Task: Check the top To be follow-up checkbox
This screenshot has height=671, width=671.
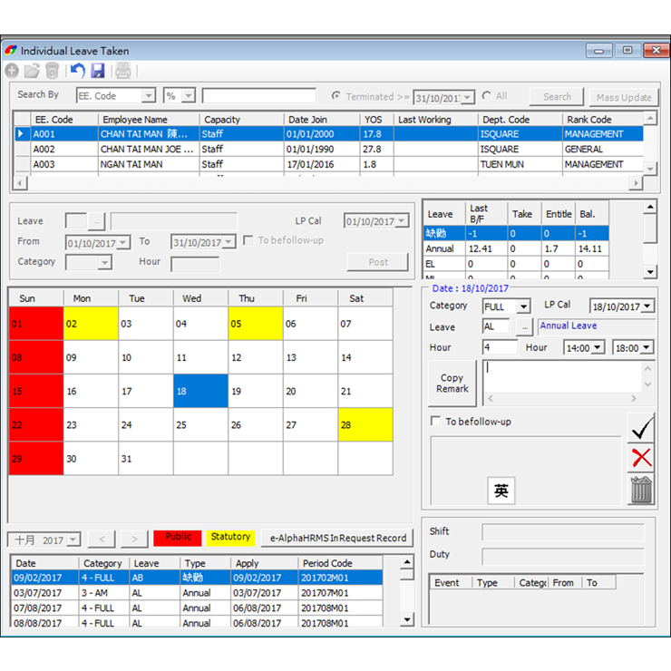Action: [x=248, y=240]
